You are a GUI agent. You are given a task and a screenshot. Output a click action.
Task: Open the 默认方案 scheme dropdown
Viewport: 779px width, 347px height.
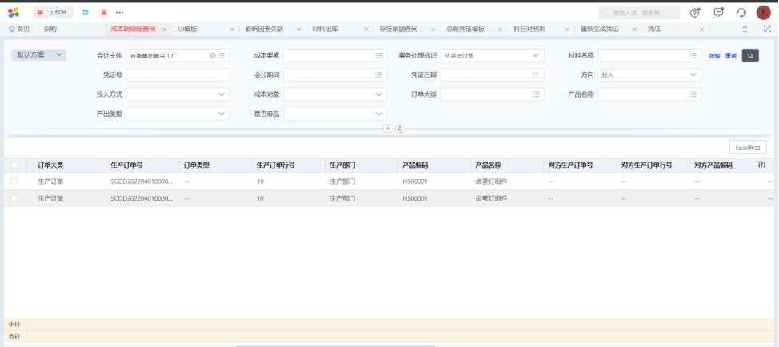coord(38,55)
